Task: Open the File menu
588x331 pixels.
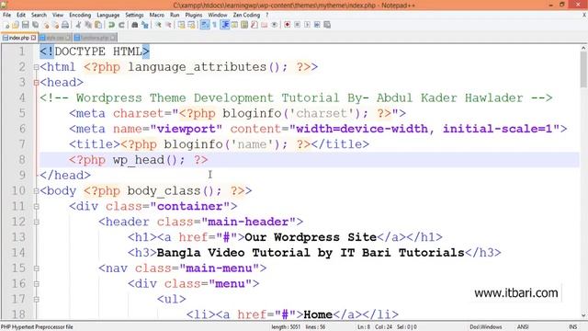Action: pyautogui.click(x=6, y=15)
